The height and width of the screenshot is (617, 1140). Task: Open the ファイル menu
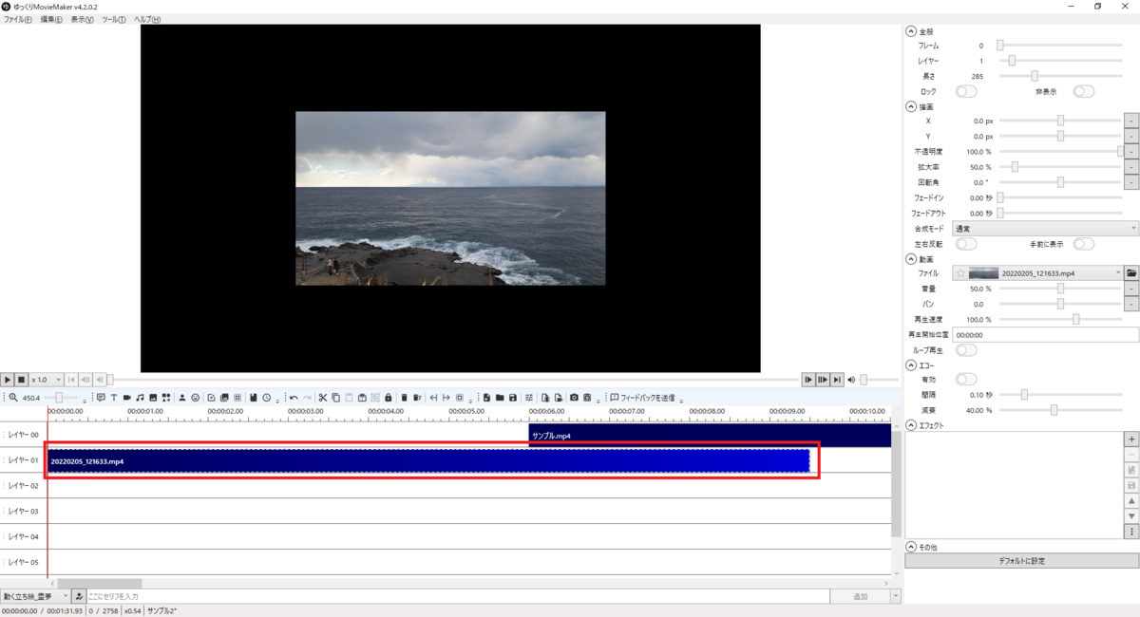pos(17,20)
